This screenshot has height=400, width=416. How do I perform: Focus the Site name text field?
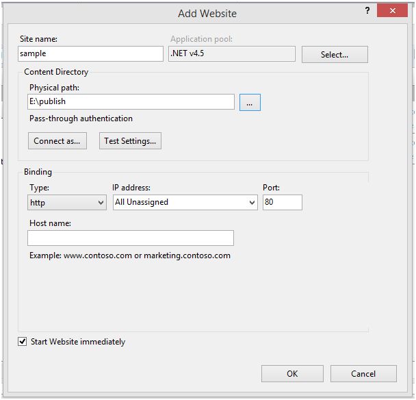pos(90,53)
